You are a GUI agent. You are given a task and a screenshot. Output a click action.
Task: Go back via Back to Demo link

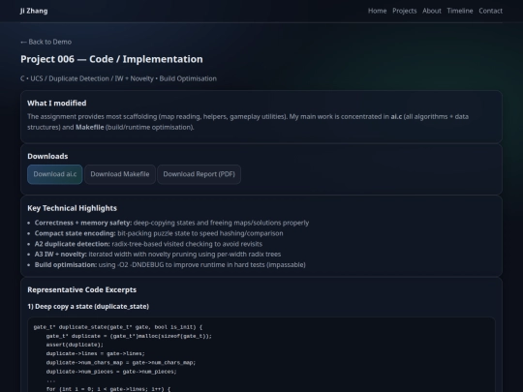46,42
